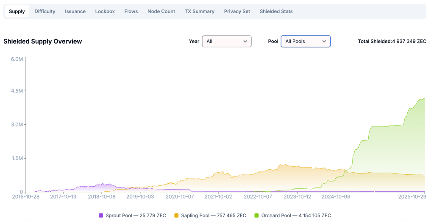Open the Node Count tab
The width and height of the screenshot is (434, 221).
click(x=161, y=11)
